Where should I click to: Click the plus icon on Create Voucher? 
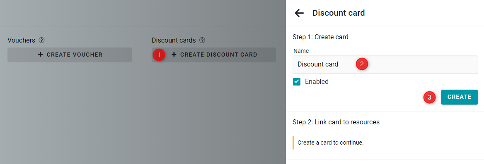pyautogui.click(x=41, y=55)
